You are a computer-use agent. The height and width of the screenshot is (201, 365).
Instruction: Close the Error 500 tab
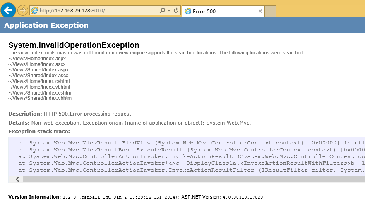(x=260, y=11)
